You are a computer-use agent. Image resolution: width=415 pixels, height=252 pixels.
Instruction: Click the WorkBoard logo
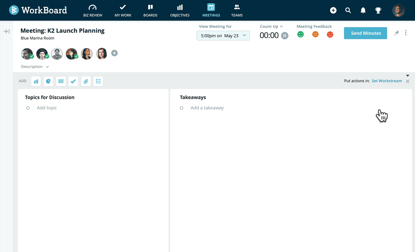point(38,10)
